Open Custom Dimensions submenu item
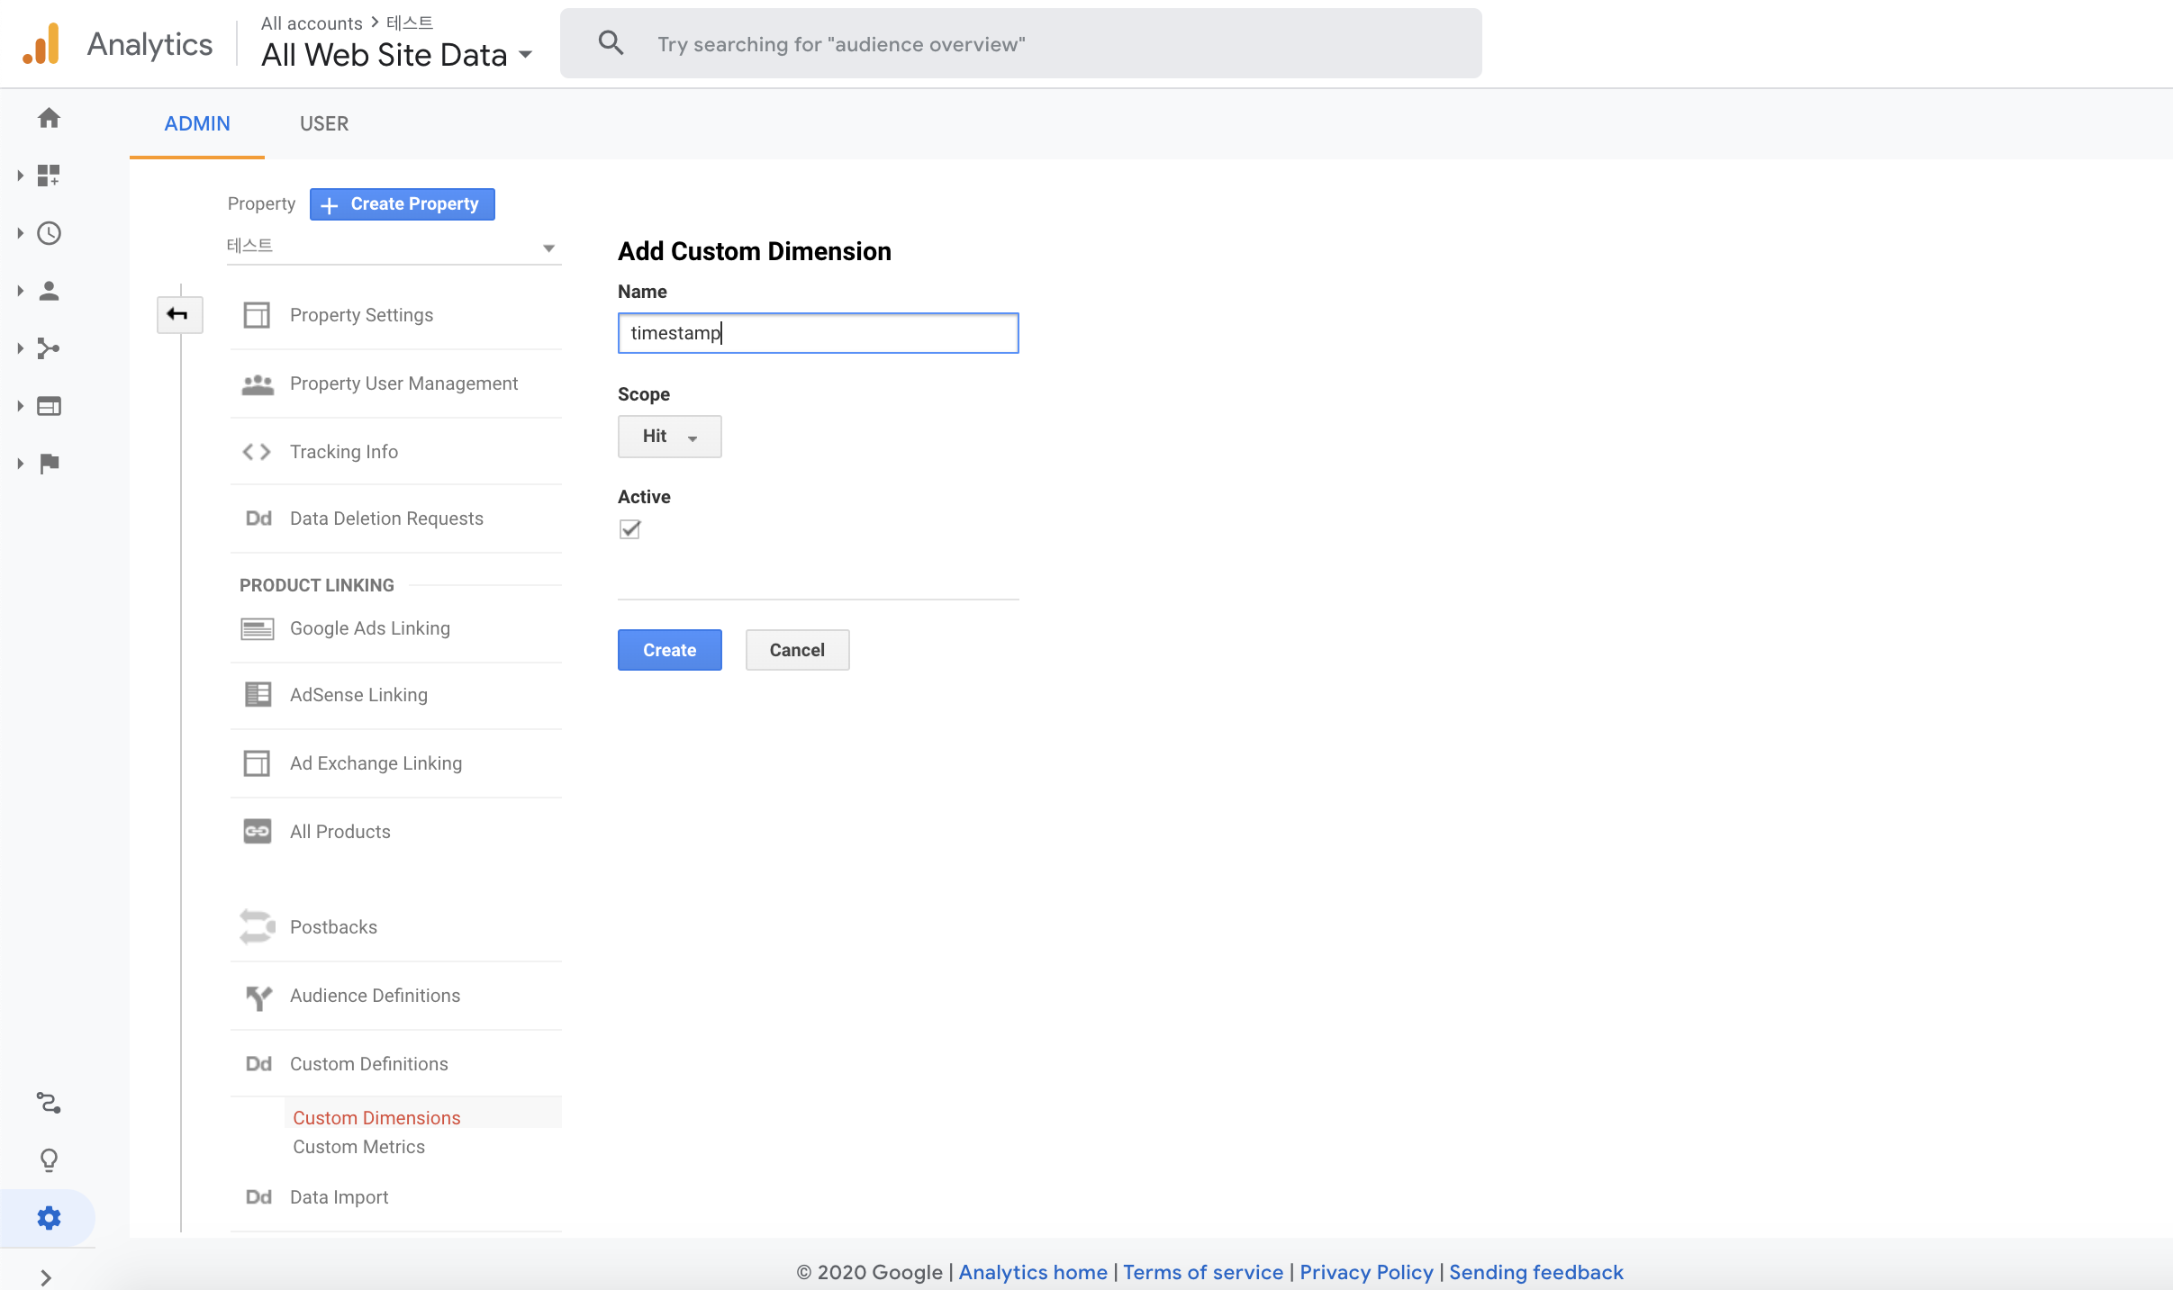This screenshot has width=2173, height=1290. point(376,1118)
